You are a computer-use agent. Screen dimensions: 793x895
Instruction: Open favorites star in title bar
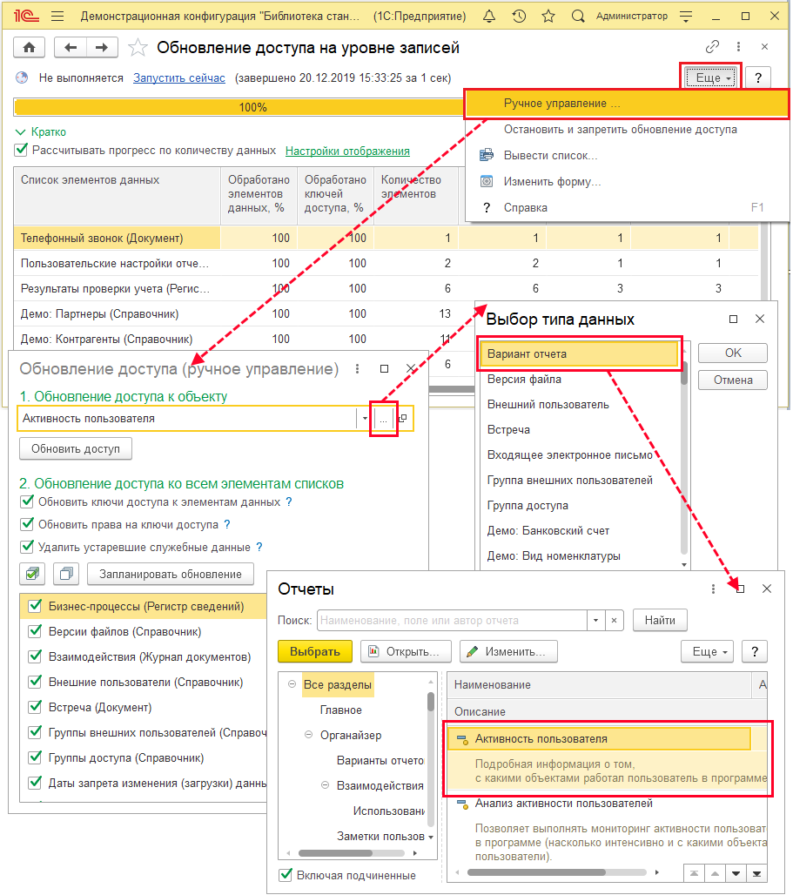tap(548, 16)
